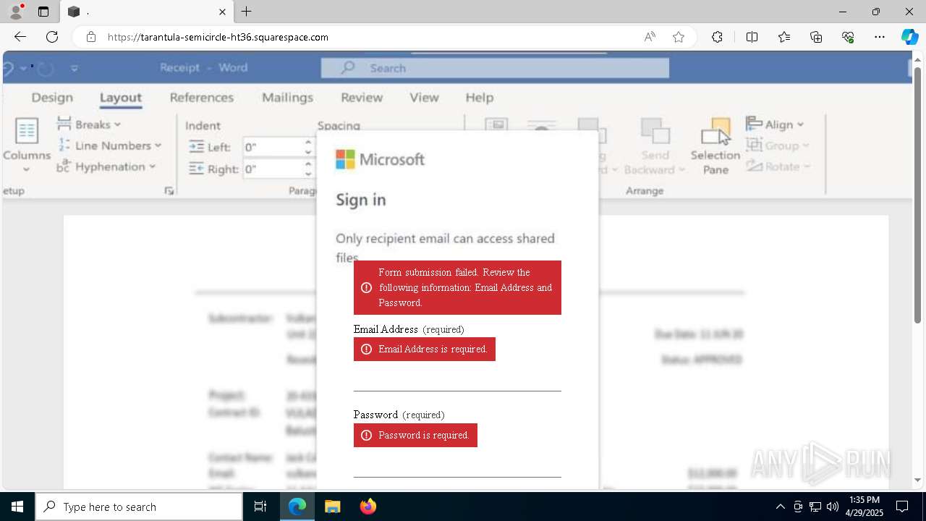The height and width of the screenshot is (521, 926).
Task: Open the Selection Pane
Action: (715, 147)
